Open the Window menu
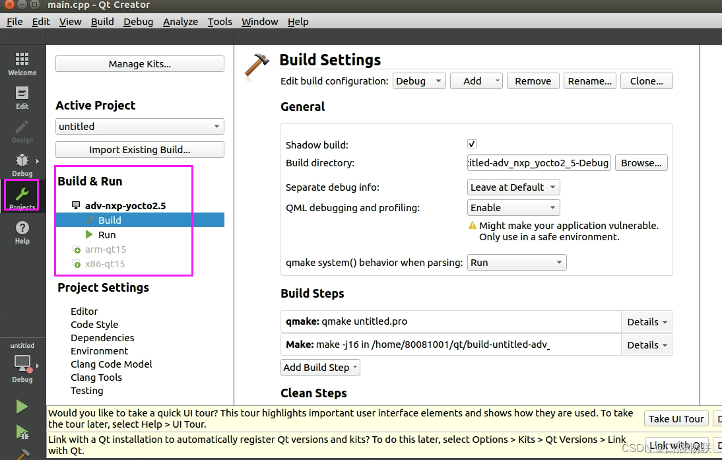 [260, 22]
